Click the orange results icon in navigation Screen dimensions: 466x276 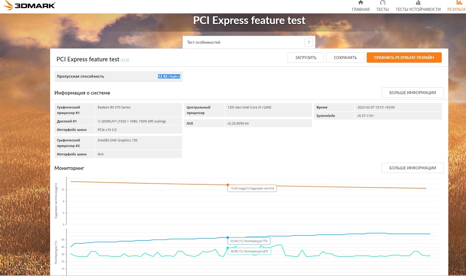[459, 3]
